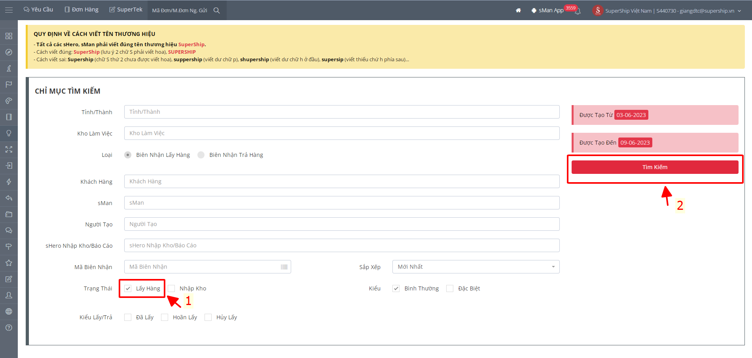Image resolution: width=752 pixels, height=358 pixels.
Task: Open the SuperTek menu
Action: point(126,9)
